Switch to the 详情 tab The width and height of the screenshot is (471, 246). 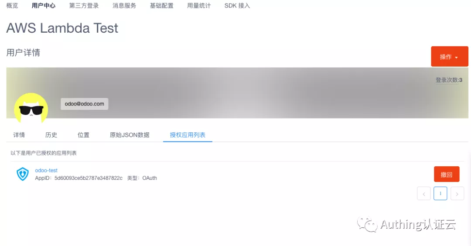tap(19, 135)
